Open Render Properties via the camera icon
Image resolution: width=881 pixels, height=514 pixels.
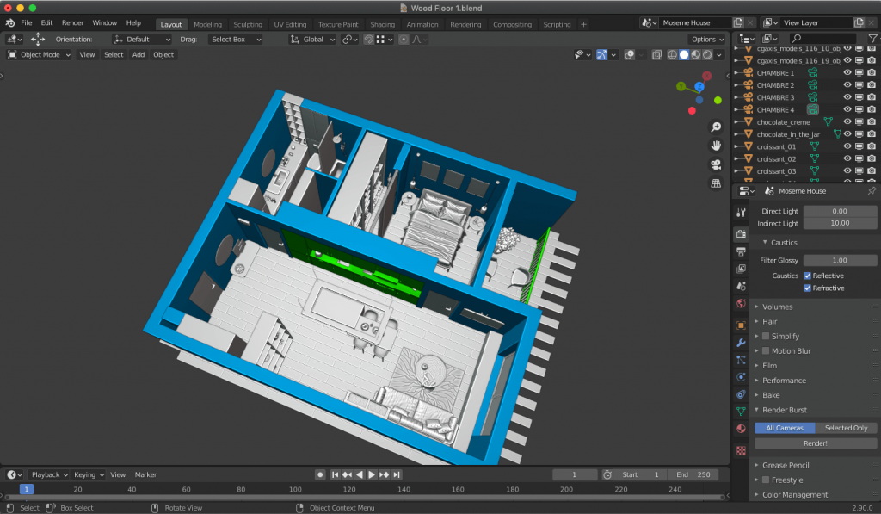pyautogui.click(x=740, y=235)
